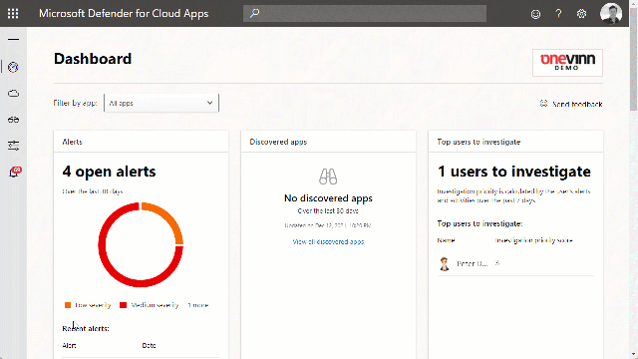Open the Alerts bell sidebar icon

pyautogui.click(x=15, y=172)
